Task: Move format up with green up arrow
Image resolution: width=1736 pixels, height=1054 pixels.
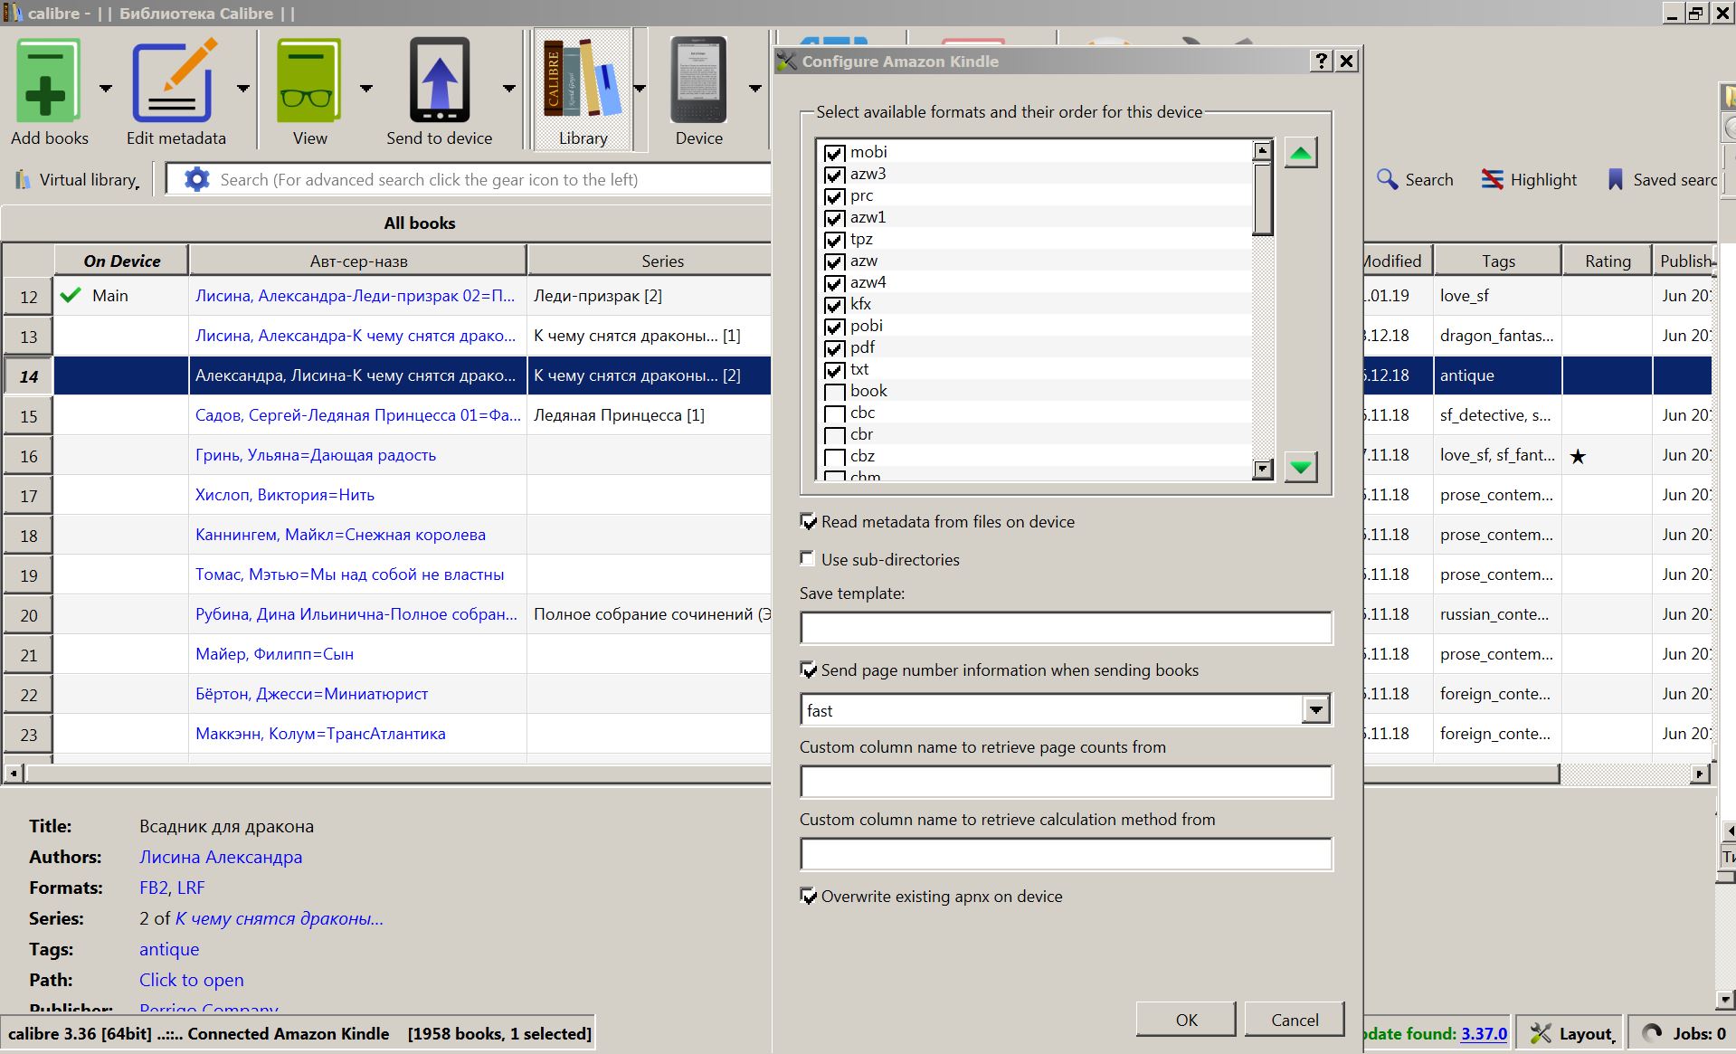Action: pyautogui.click(x=1300, y=153)
